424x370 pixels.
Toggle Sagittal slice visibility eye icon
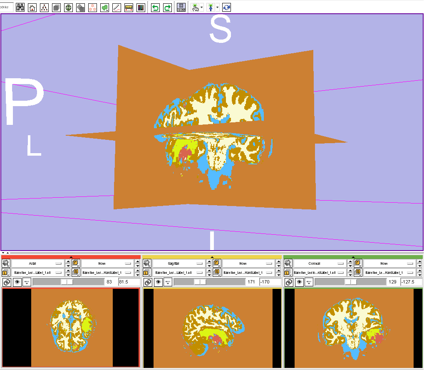[158, 282]
